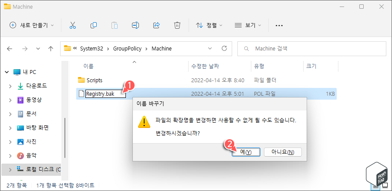
Task: Refresh the current folder
Action: (224, 48)
